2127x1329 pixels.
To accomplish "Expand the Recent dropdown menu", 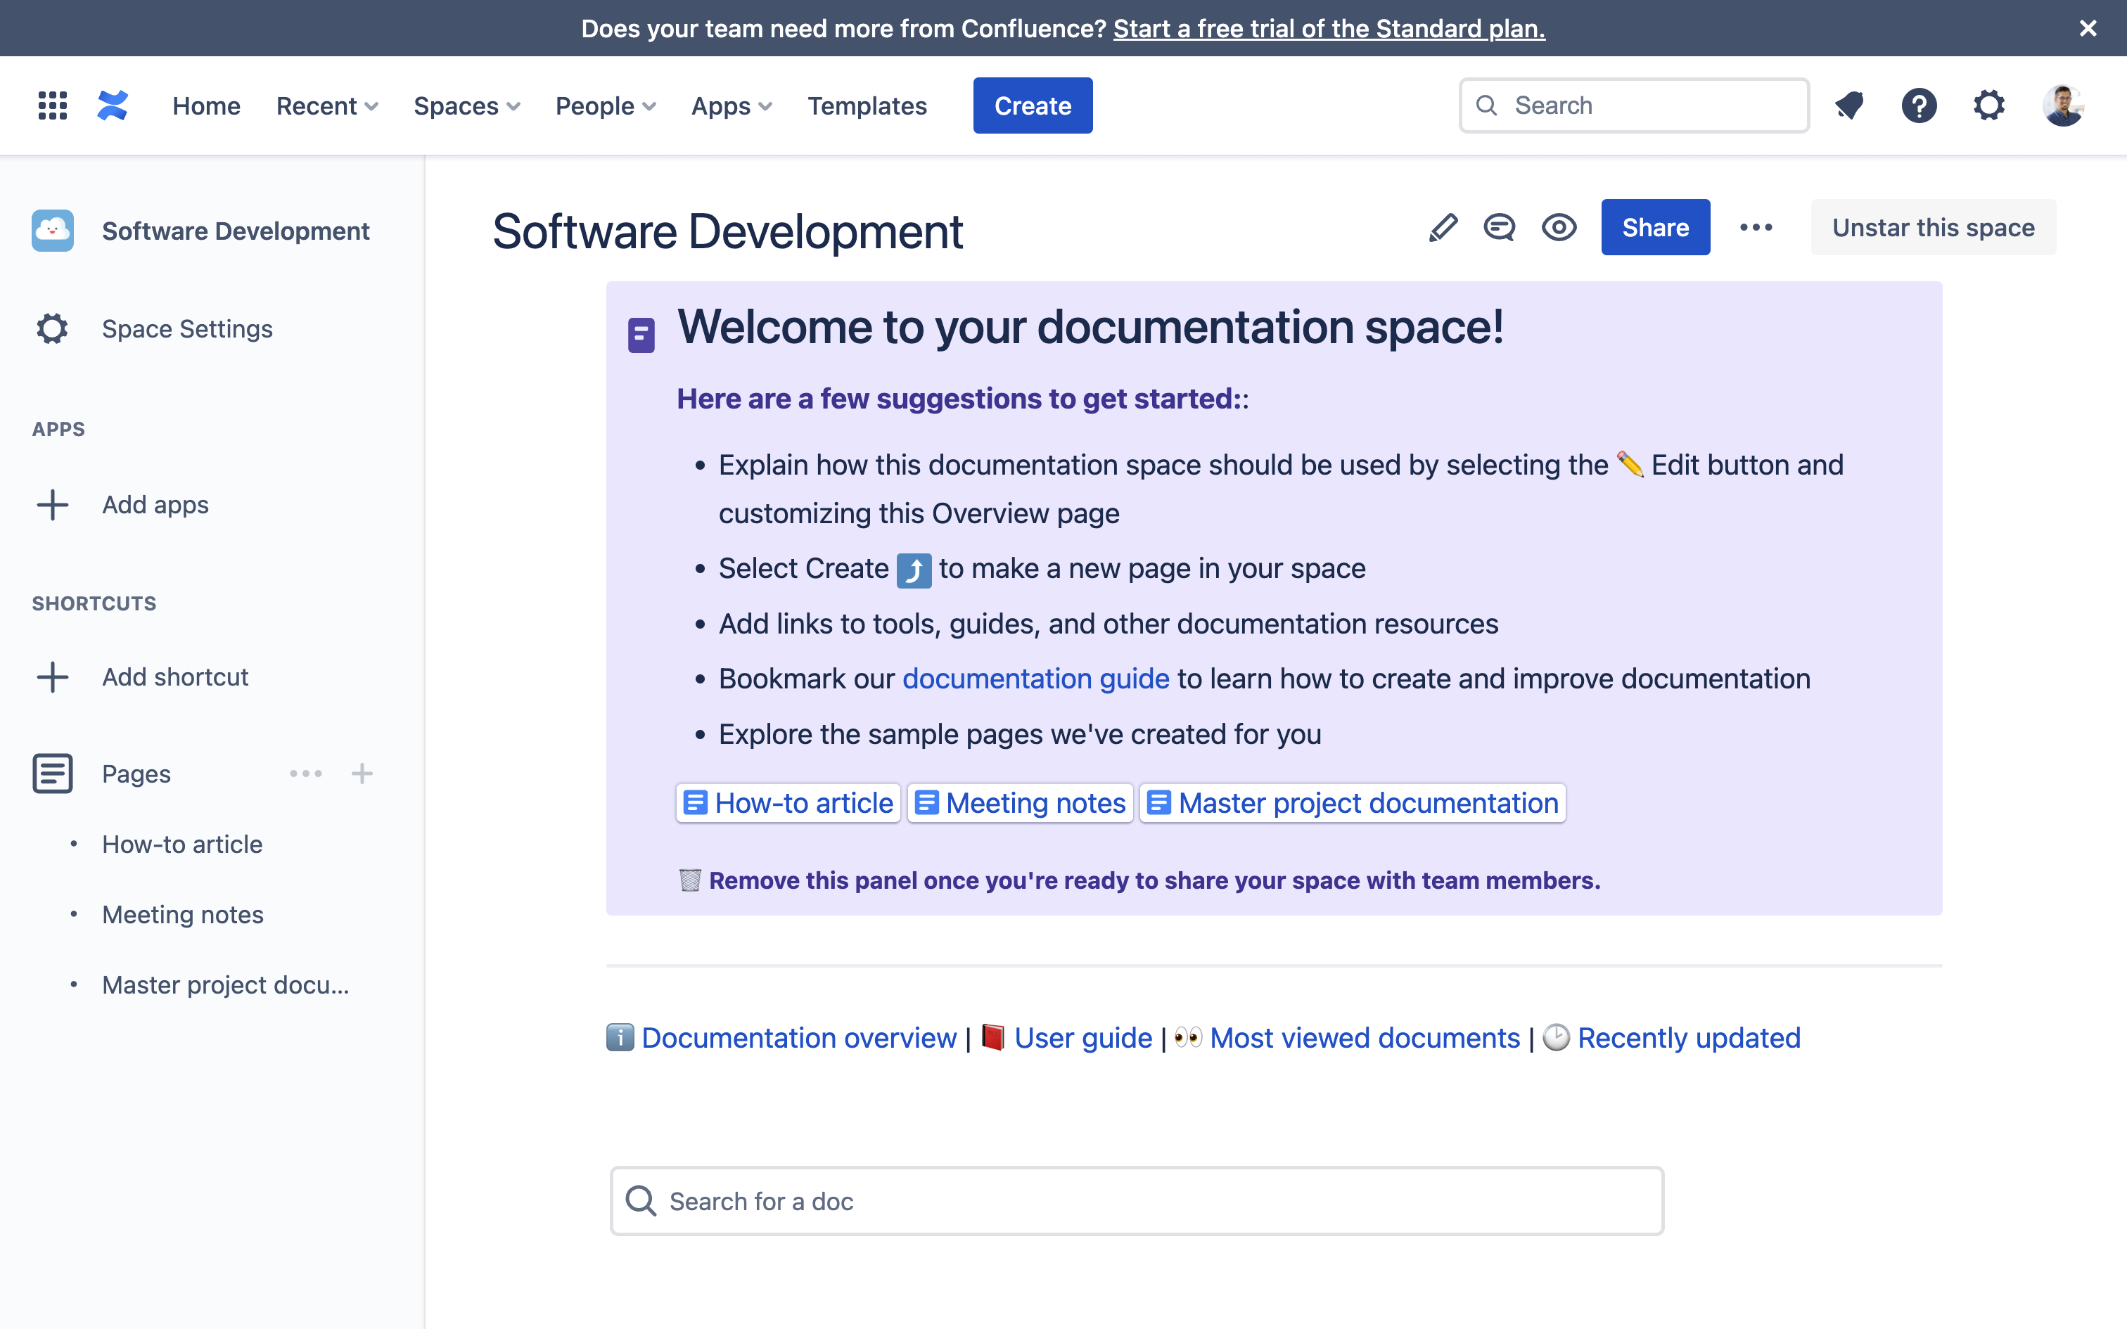I will 327,105.
